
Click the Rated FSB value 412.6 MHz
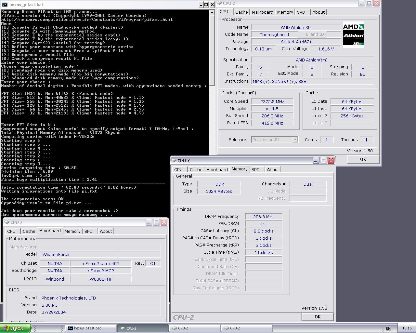click(272, 123)
